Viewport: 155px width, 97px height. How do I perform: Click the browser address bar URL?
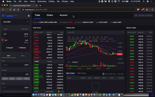point(36,10)
